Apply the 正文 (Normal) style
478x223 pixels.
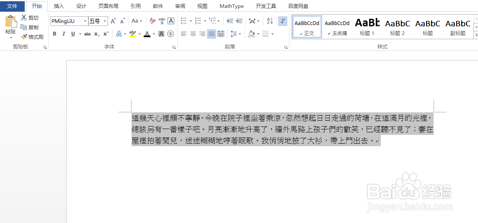pyautogui.click(x=307, y=27)
